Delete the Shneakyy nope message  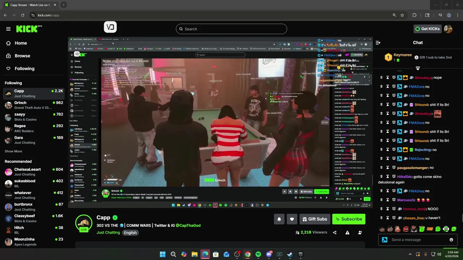point(381,78)
